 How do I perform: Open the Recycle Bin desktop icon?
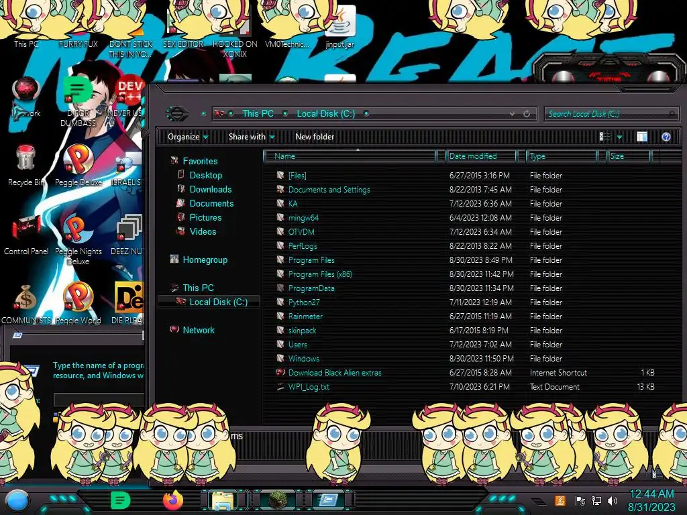[25, 166]
